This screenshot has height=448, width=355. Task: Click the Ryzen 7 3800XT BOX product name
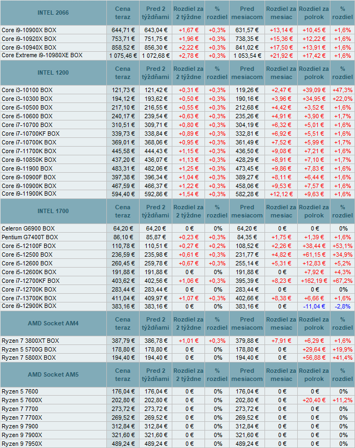[30, 341]
